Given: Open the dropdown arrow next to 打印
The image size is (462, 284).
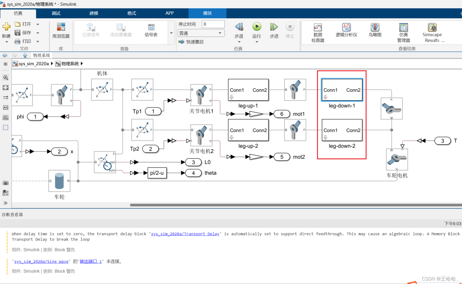Looking at the screenshot, I should click(38, 41).
